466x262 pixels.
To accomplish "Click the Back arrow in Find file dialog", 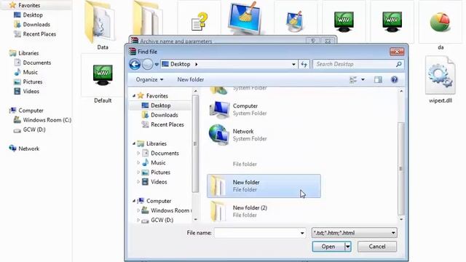I will click(x=135, y=64).
